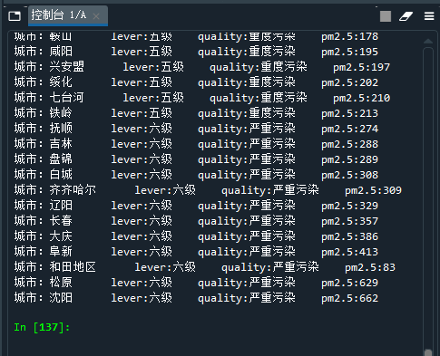
Task: Click the city name 大庆
Action: (61, 236)
